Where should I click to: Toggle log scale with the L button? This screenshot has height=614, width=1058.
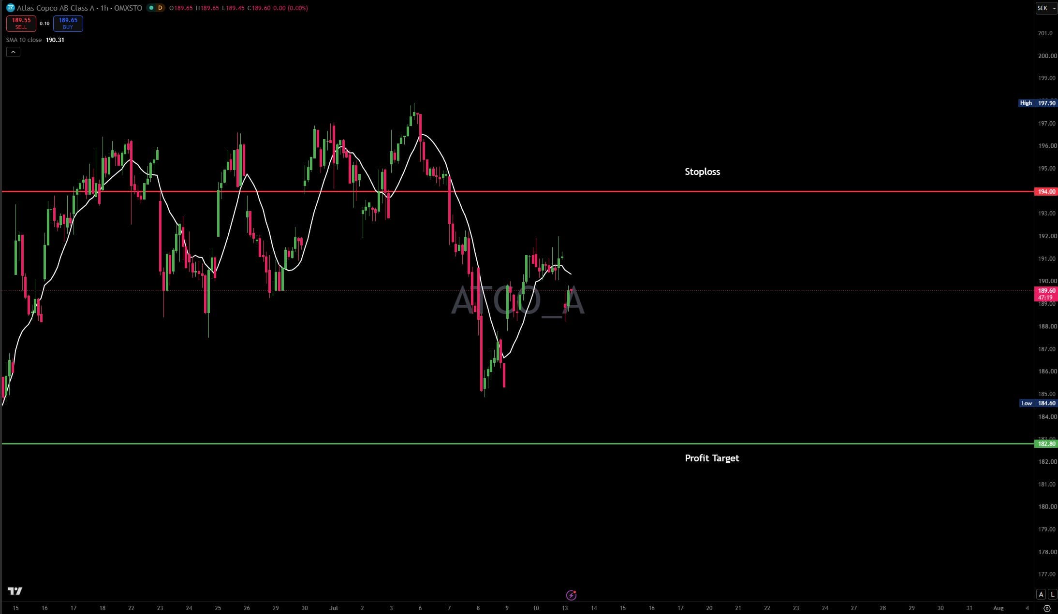(x=1052, y=594)
